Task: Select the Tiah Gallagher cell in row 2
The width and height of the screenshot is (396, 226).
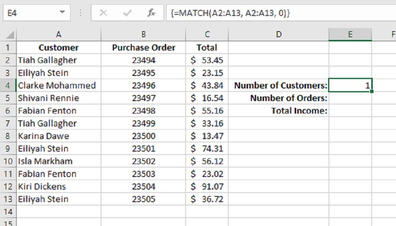Action: coord(59,60)
